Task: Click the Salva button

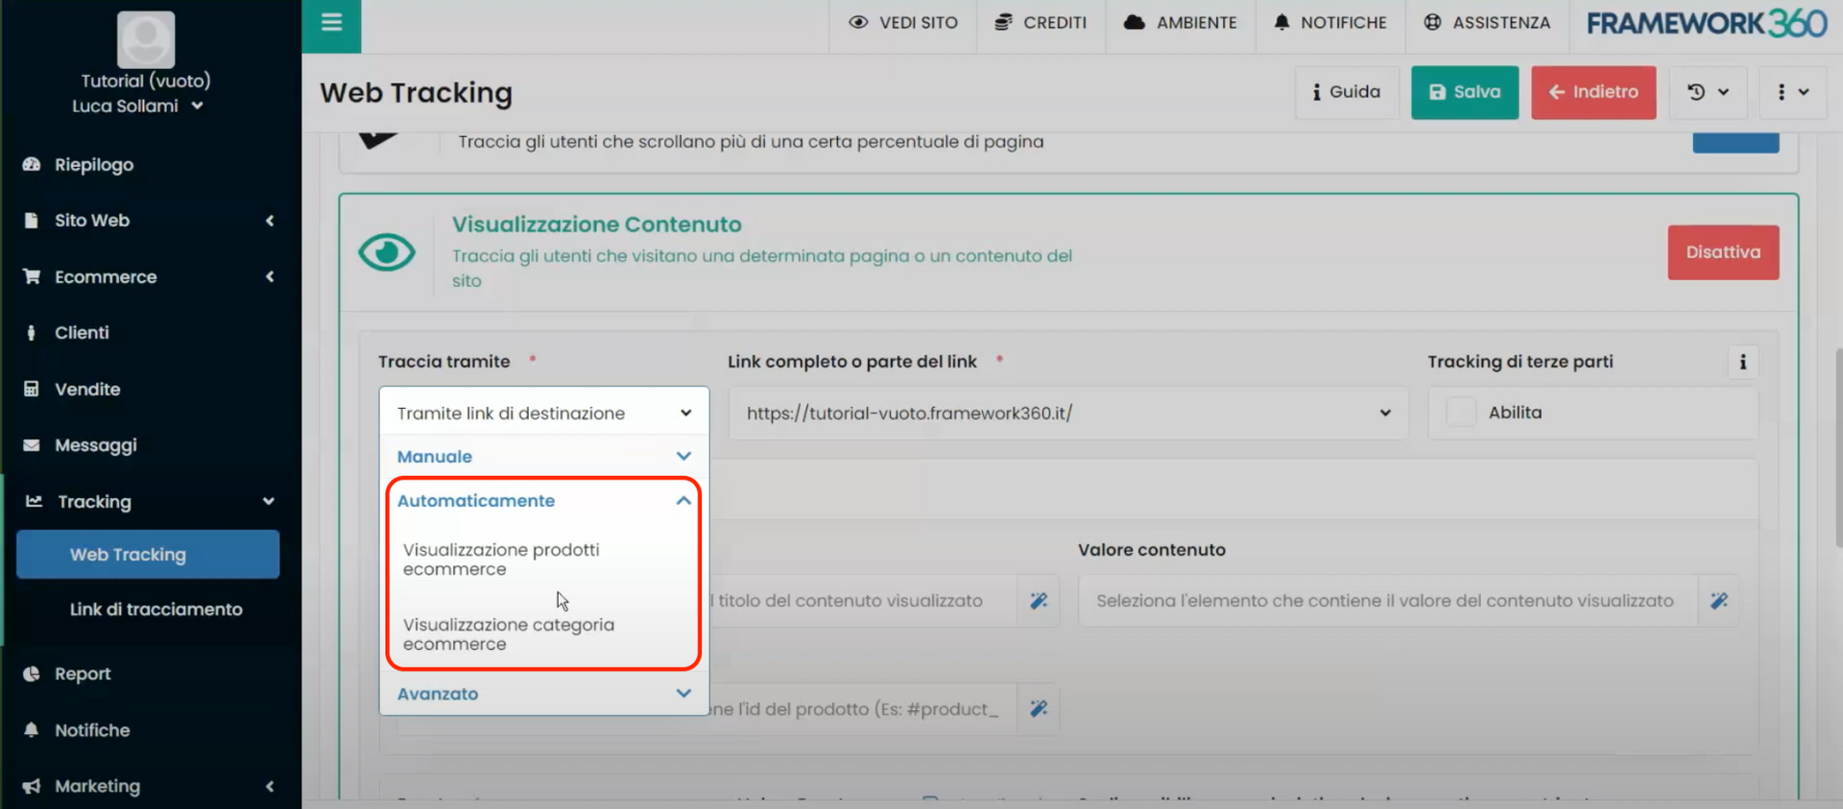Action: 1464,92
